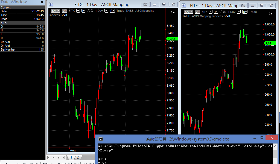Image resolution: width=280 pixels, height=164 pixels.
Task: Open the 'I' dropdown in the FITX chart
Action: pyautogui.click(x=83, y=11)
